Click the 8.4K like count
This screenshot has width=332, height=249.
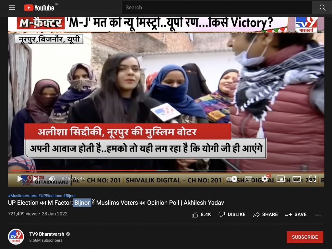tap(206, 215)
